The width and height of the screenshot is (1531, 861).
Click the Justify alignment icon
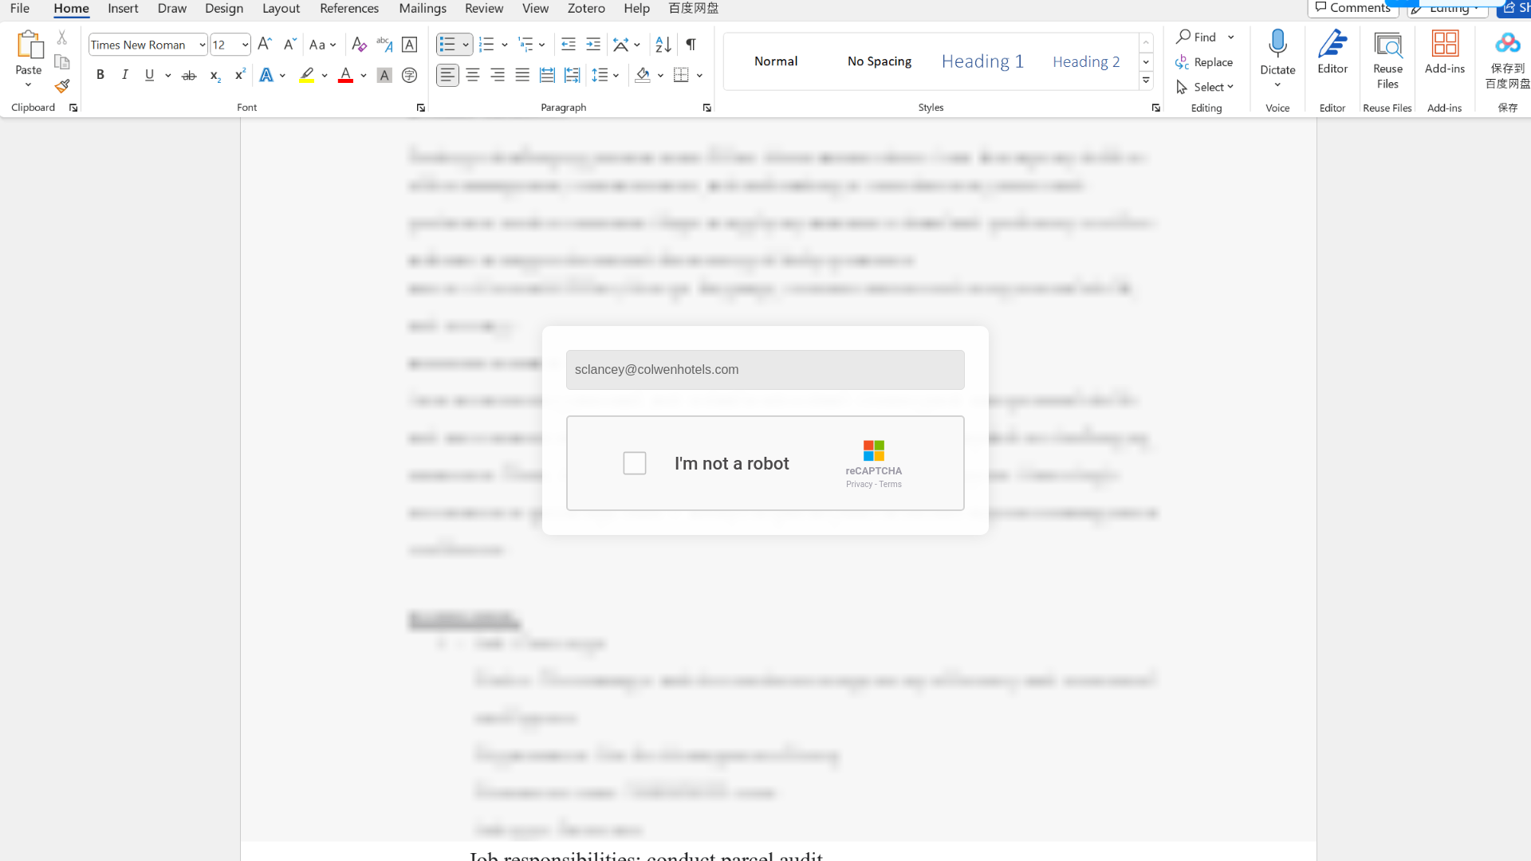(522, 75)
